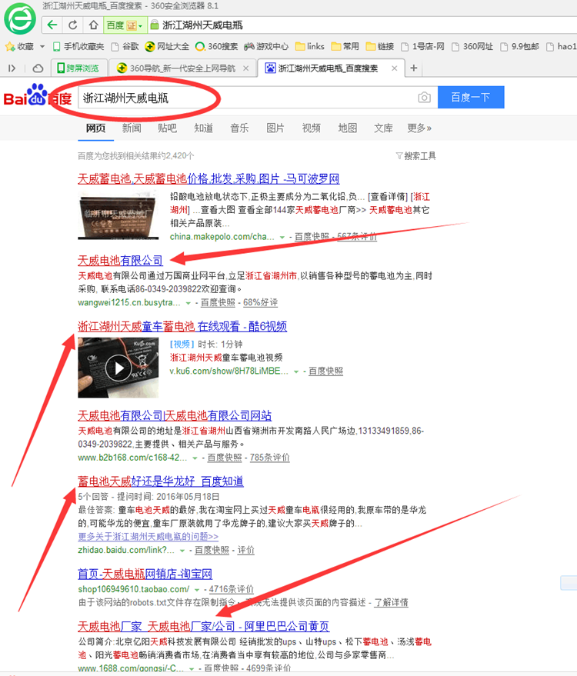This screenshot has height=676, width=577.
Task: Open 4716条评价 reviews link
Action: click(x=231, y=589)
